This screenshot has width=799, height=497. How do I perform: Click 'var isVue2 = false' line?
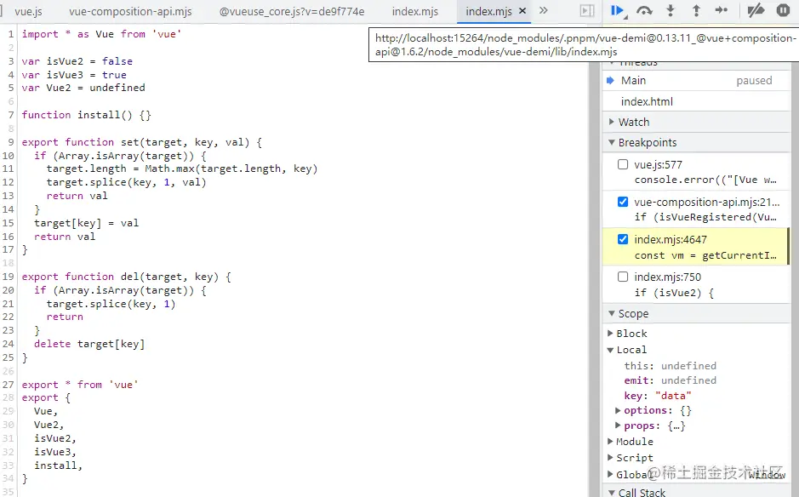click(77, 61)
